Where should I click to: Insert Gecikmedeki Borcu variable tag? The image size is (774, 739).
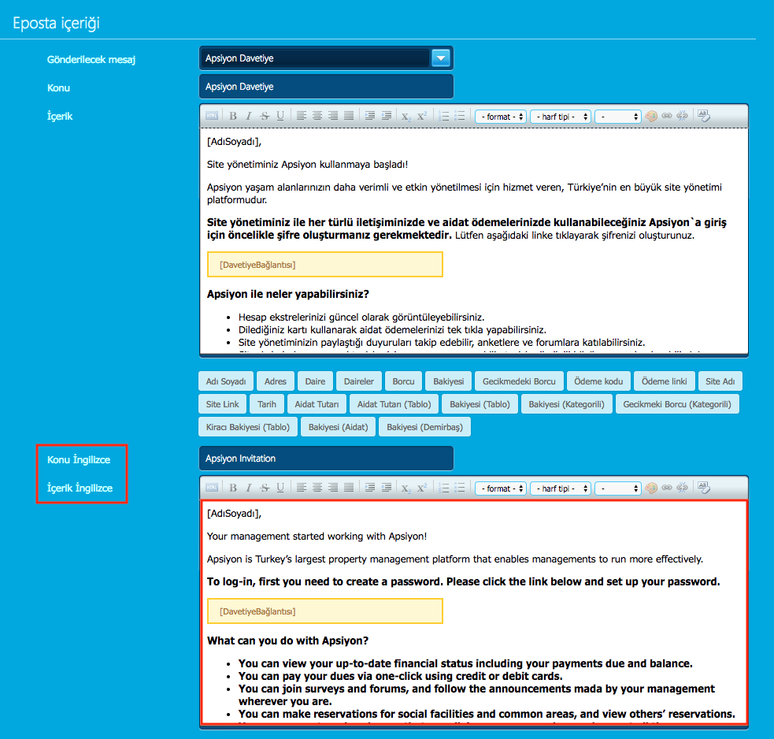coord(519,381)
